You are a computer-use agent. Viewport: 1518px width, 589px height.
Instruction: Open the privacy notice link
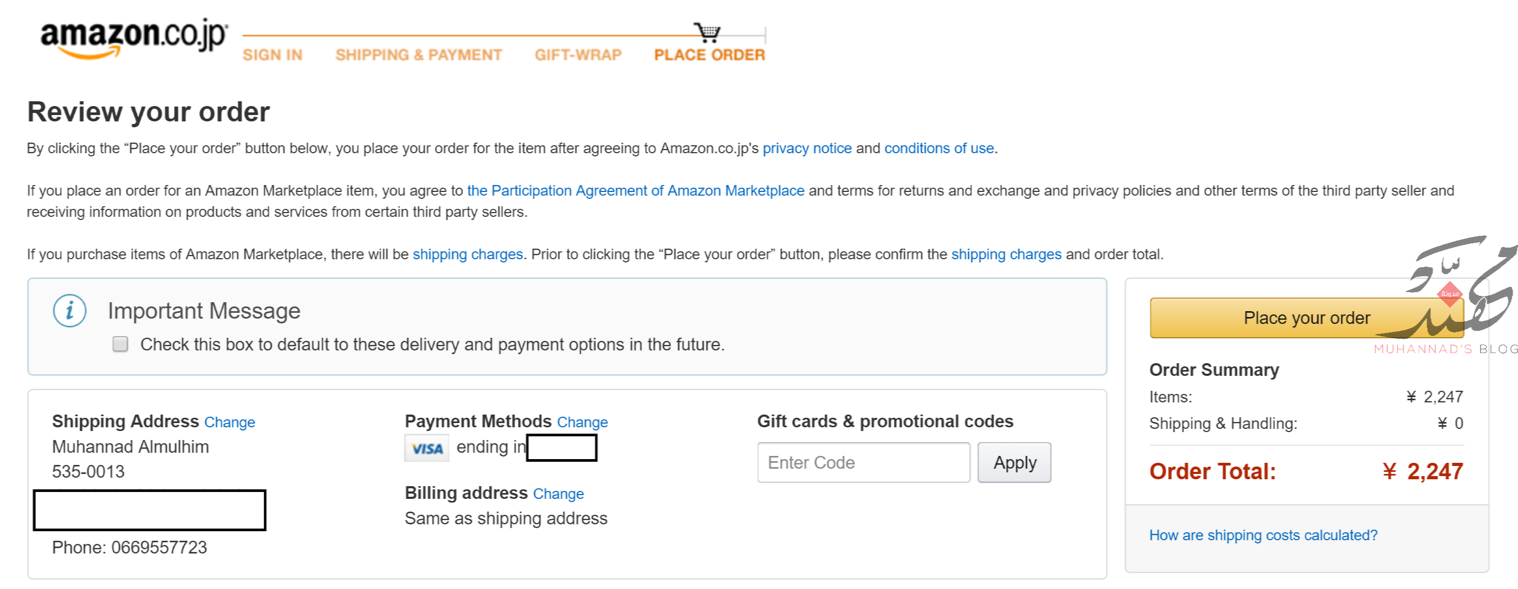pyautogui.click(x=807, y=148)
